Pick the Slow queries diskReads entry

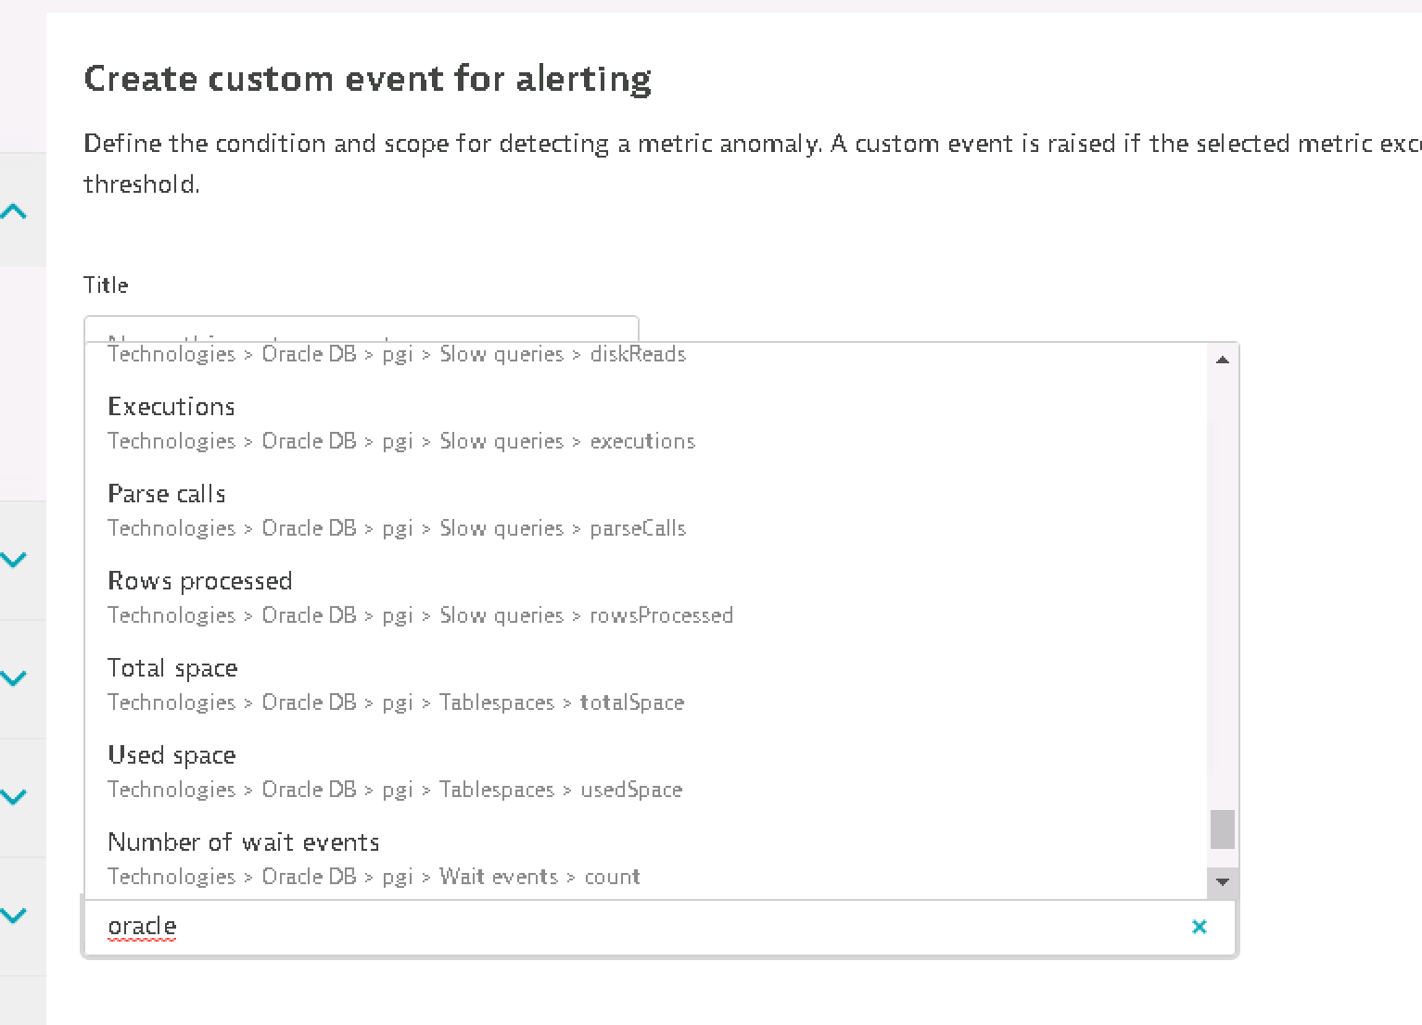pos(397,354)
